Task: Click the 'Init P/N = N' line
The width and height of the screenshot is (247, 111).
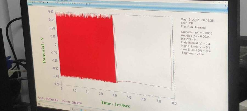Action: [x=189, y=39]
